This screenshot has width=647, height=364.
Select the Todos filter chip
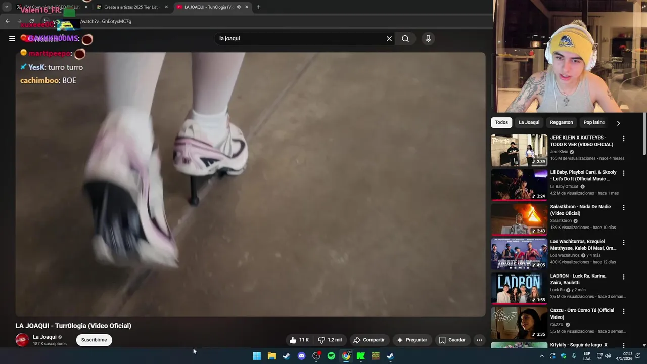501,122
